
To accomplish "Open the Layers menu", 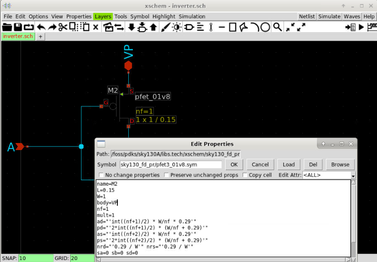I will (103, 17).
